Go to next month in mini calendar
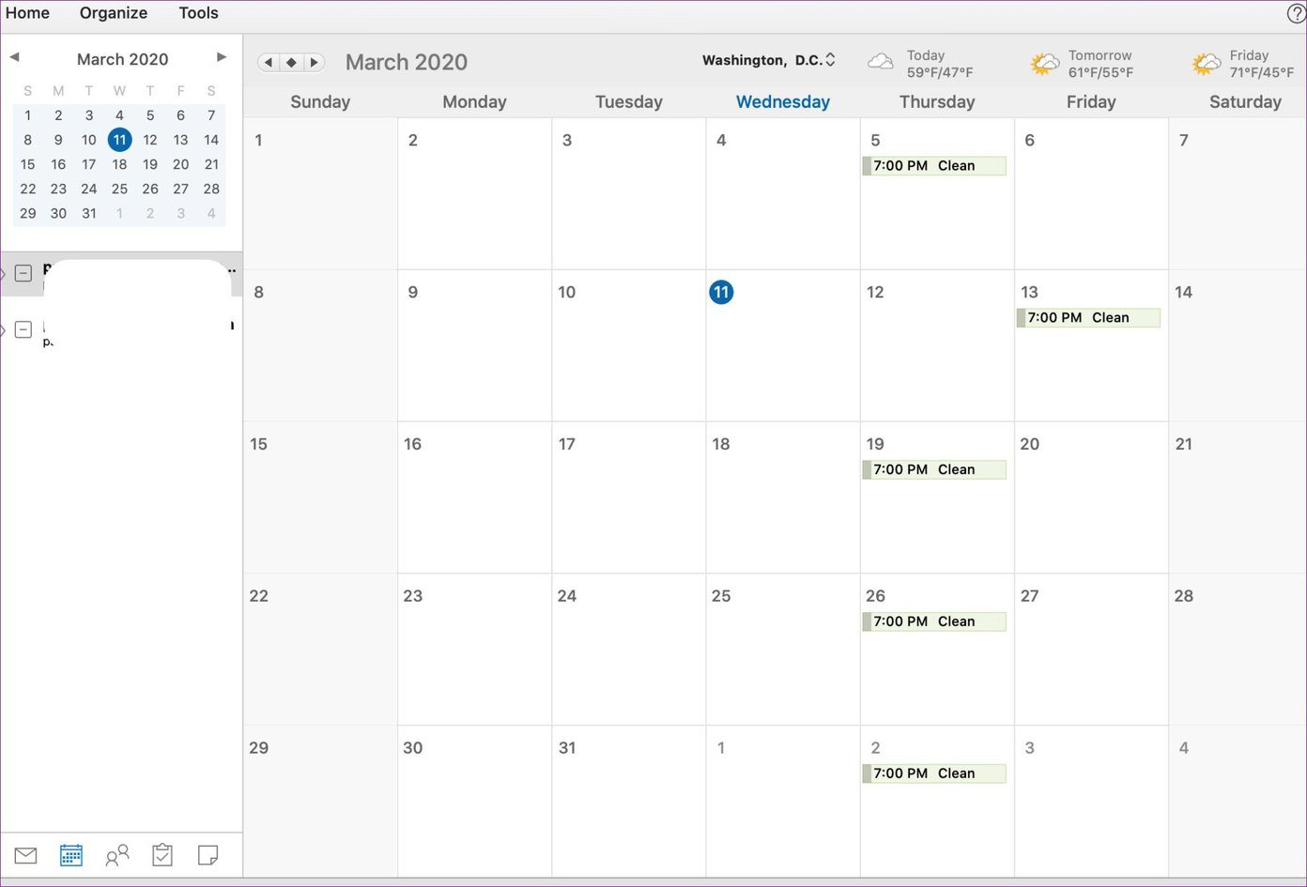Viewport: 1307px width, 887px height. point(222,57)
